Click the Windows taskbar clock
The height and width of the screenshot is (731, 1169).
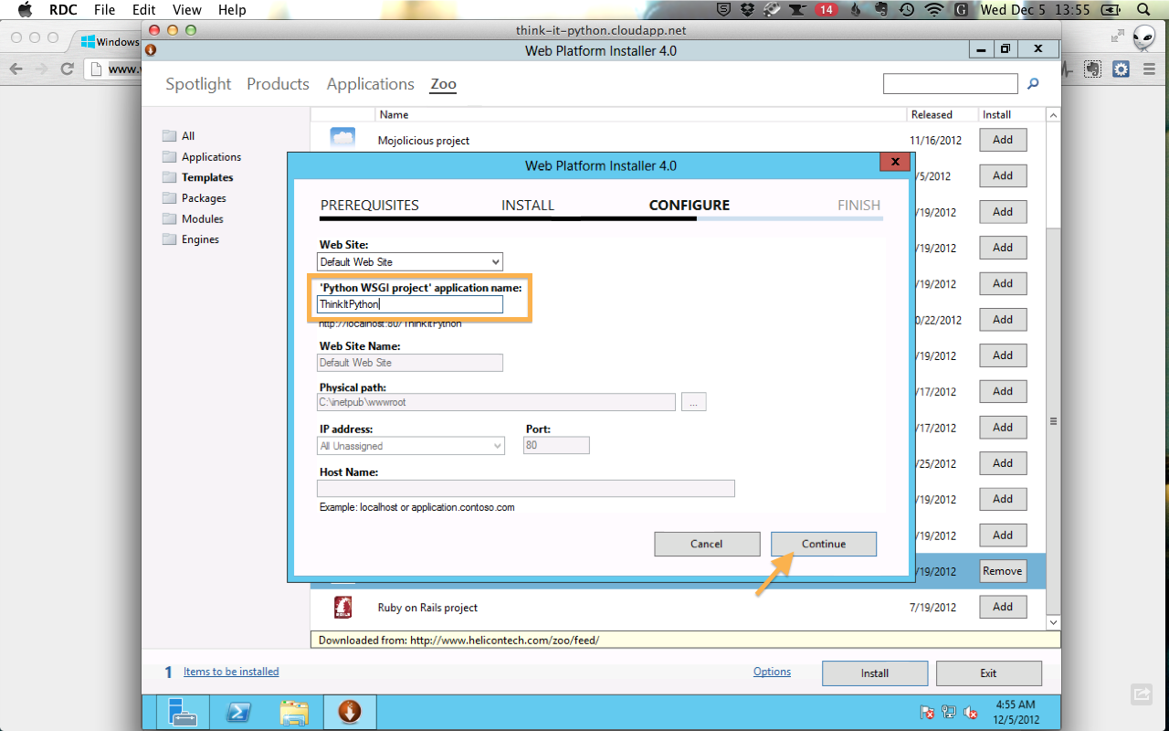pos(1014,712)
